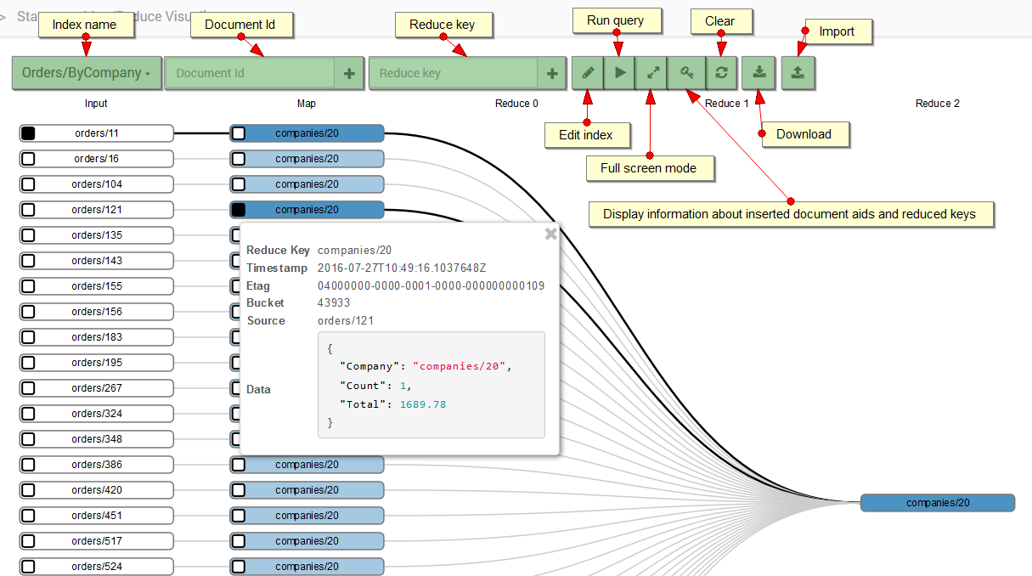This screenshot has height=576, width=1032.
Task: Check the orders/121 input checkbox
Action: (x=28, y=210)
